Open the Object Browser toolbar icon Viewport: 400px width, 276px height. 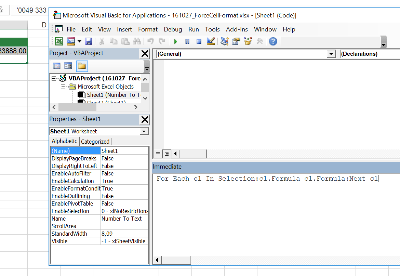[x=248, y=41]
